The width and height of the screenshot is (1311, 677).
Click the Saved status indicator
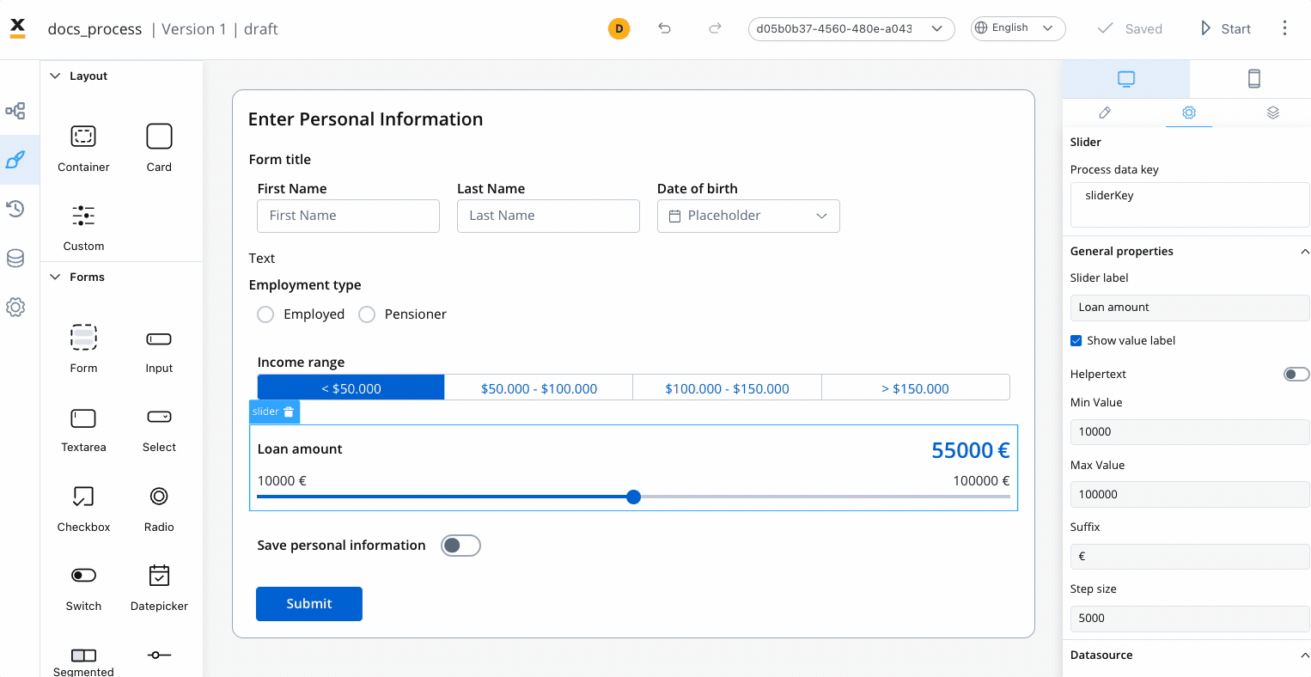click(1130, 28)
